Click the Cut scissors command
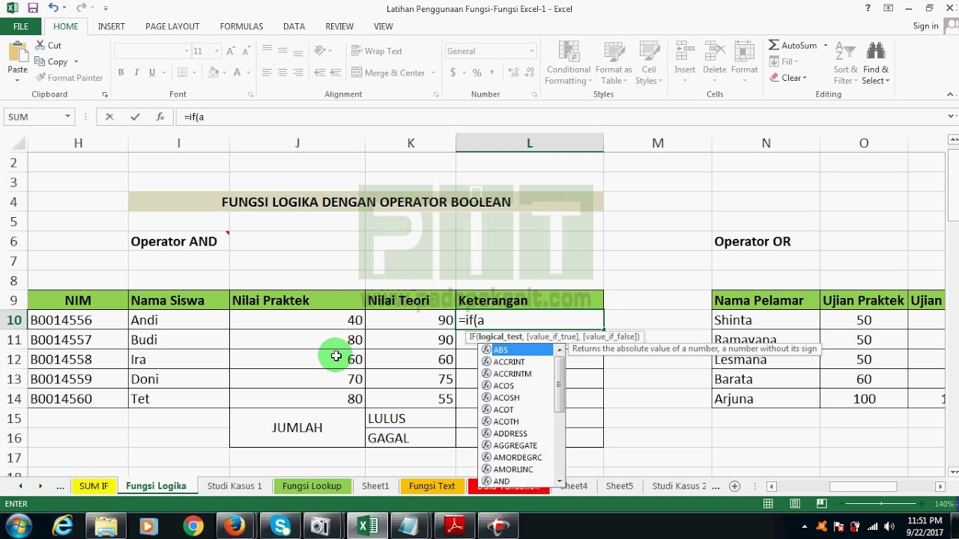 click(49, 46)
